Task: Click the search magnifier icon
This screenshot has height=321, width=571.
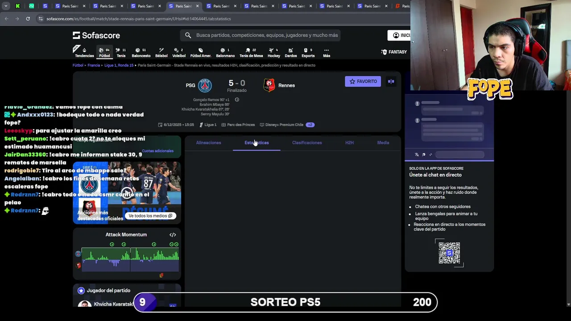Action: tap(188, 35)
